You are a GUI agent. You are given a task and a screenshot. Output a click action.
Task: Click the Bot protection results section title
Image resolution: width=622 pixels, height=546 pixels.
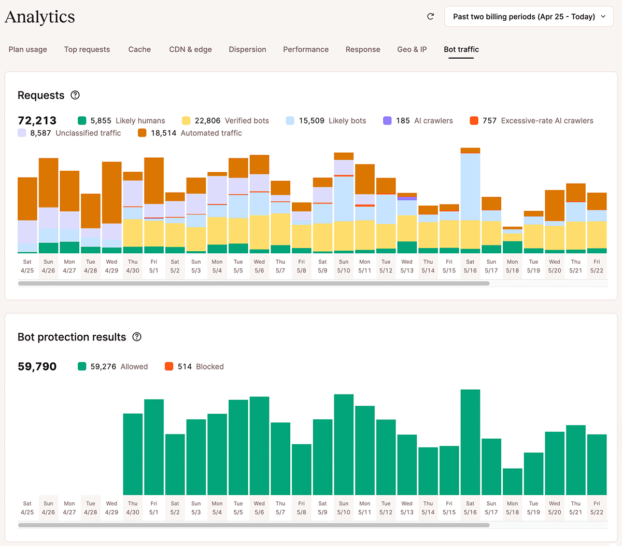pyautogui.click(x=72, y=337)
